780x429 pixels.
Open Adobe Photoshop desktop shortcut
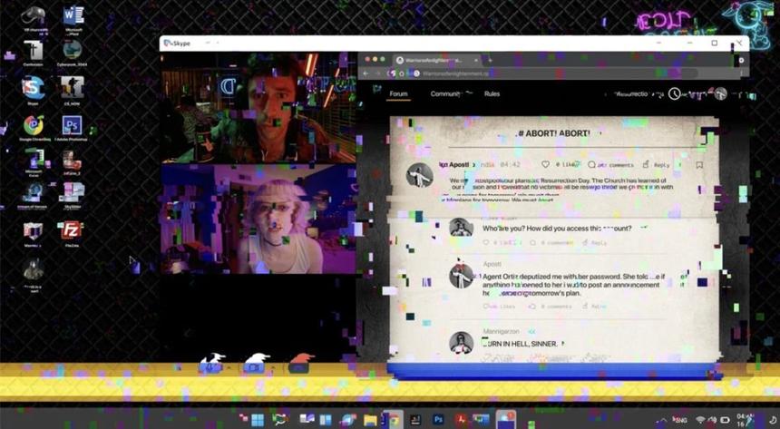pos(73,124)
